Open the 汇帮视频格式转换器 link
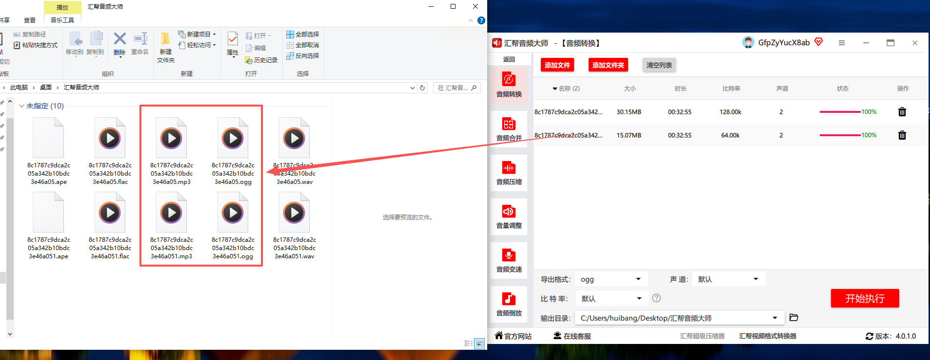Viewport: 930px width, 360px height. [x=768, y=336]
